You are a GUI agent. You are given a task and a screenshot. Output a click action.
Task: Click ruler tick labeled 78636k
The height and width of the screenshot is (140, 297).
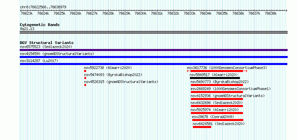[238, 13]
